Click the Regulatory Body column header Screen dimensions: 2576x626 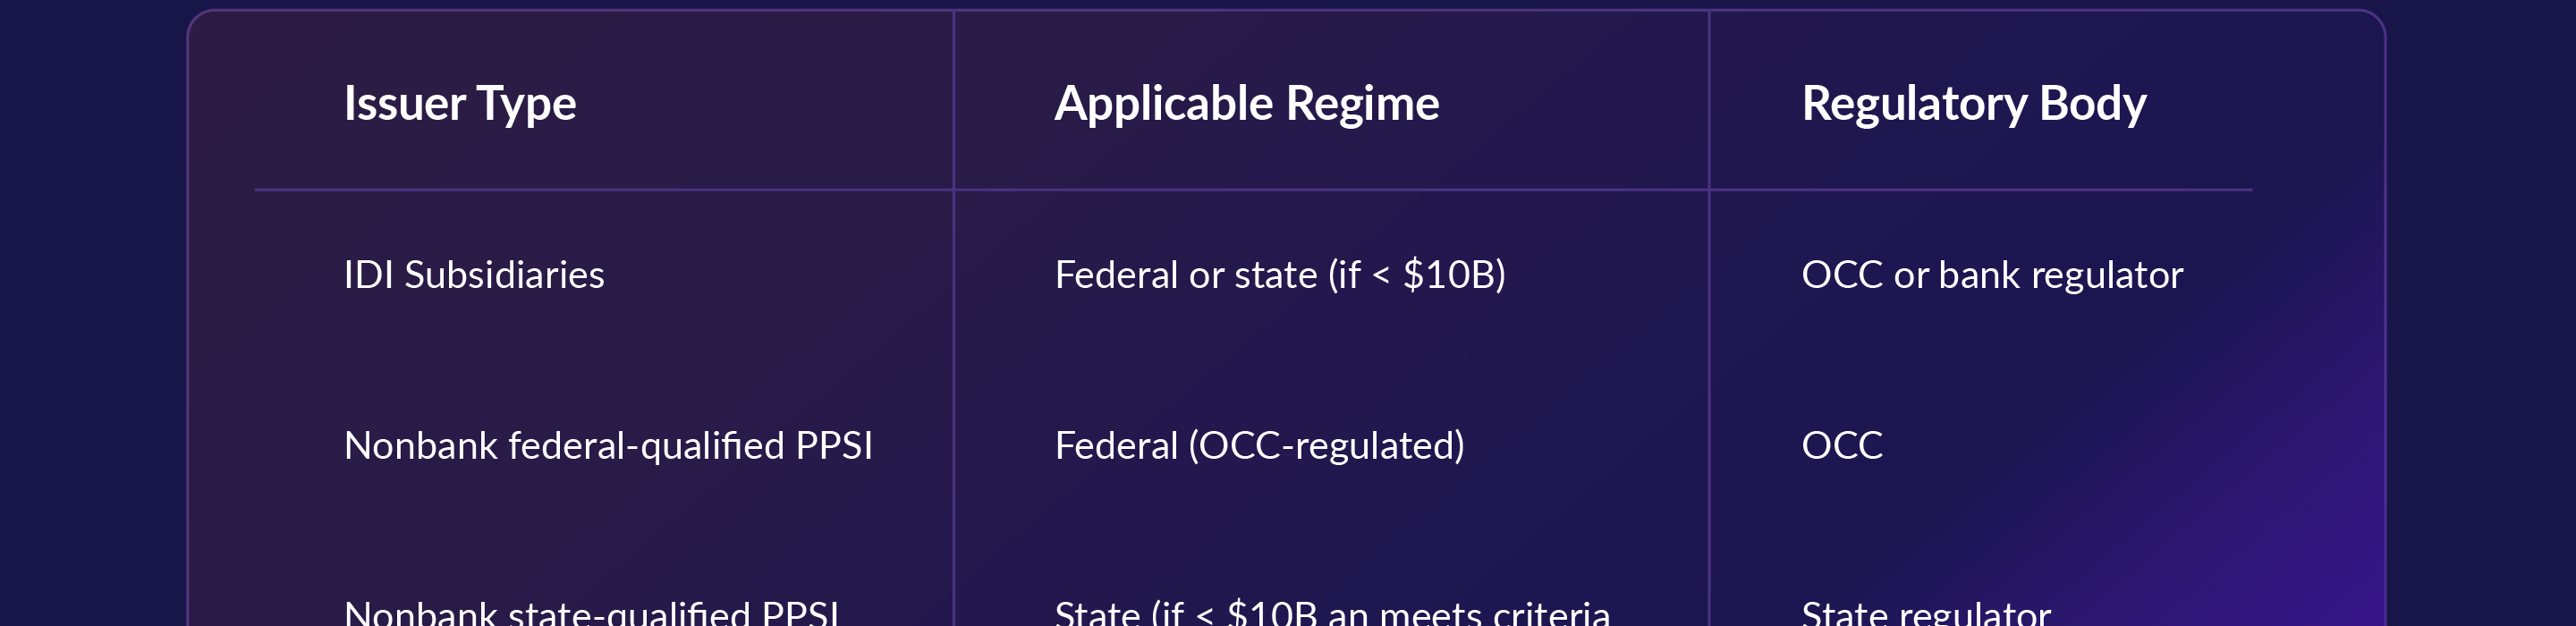[x=1973, y=104]
